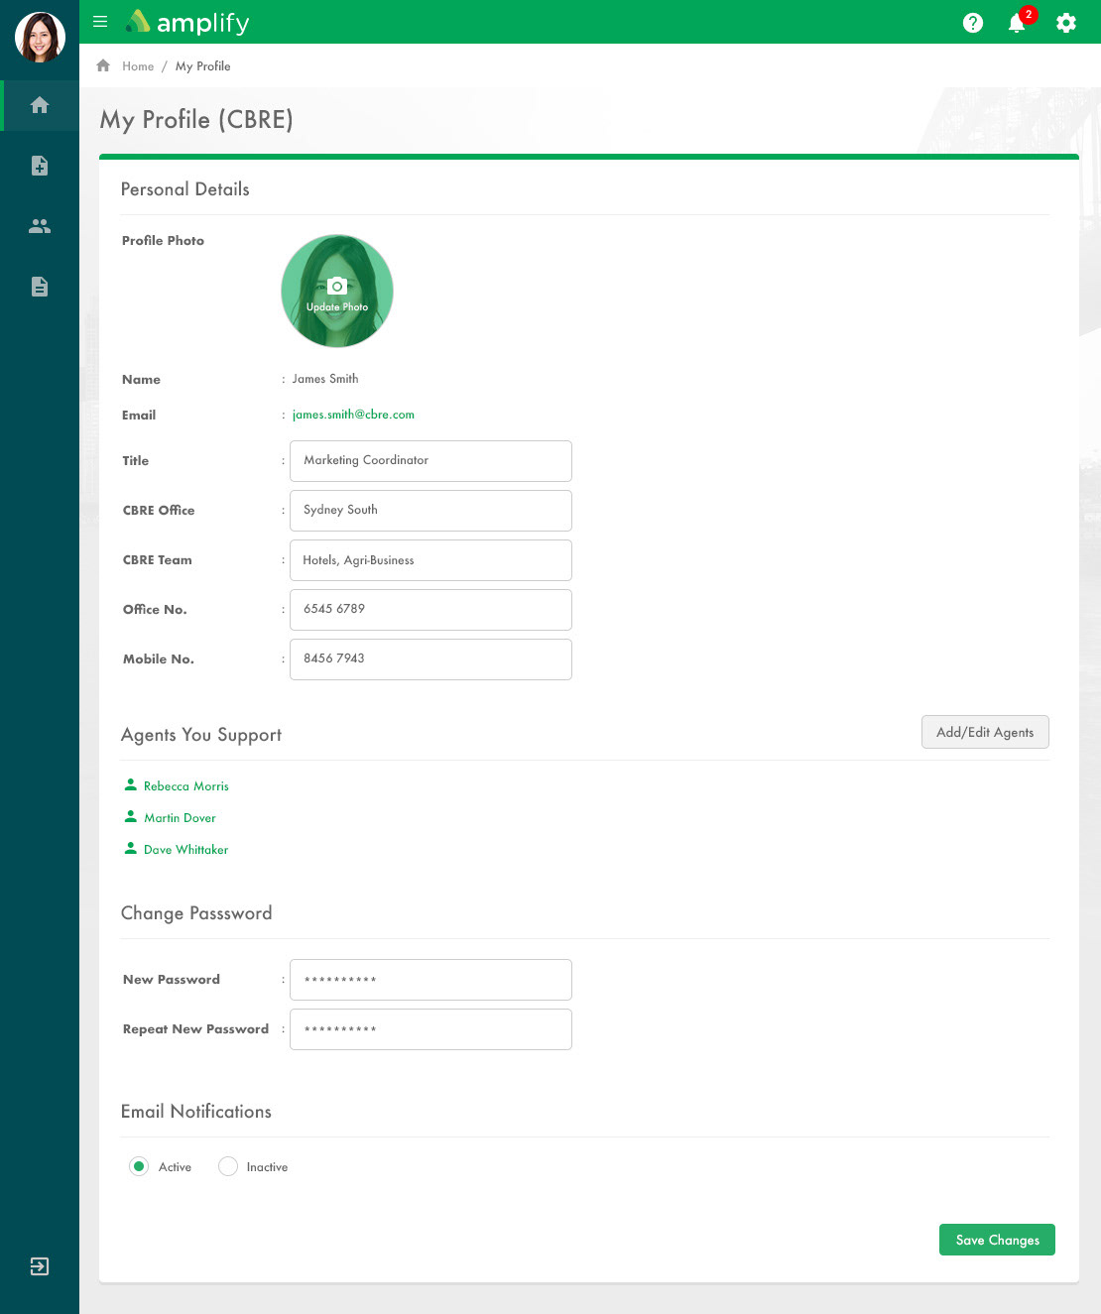Open the settings gear icon
The width and height of the screenshot is (1101, 1314).
tap(1066, 22)
